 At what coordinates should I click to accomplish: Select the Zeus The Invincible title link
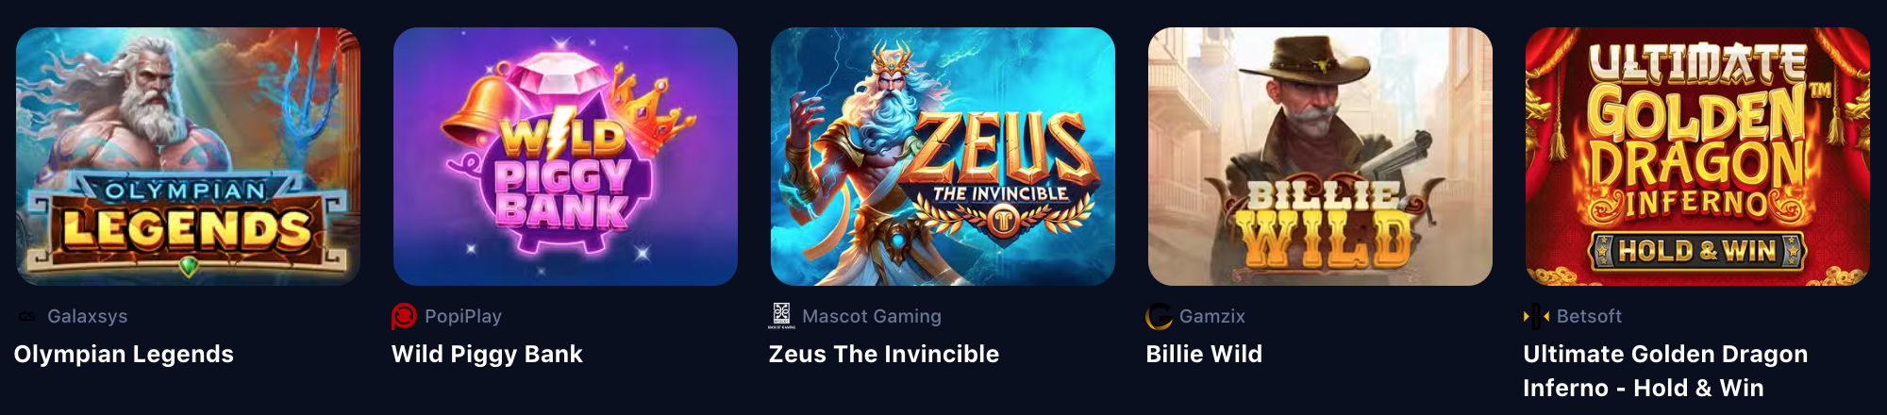884,355
